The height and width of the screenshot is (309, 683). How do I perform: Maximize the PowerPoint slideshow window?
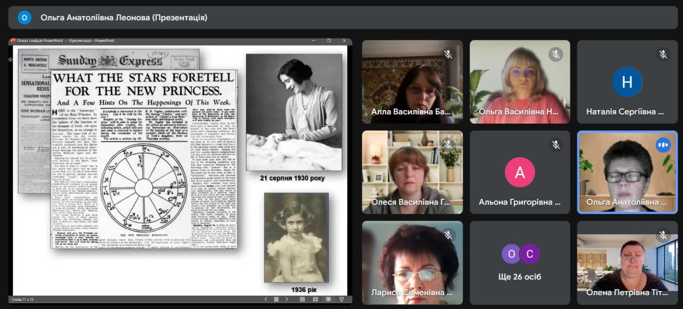[x=329, y=41]
